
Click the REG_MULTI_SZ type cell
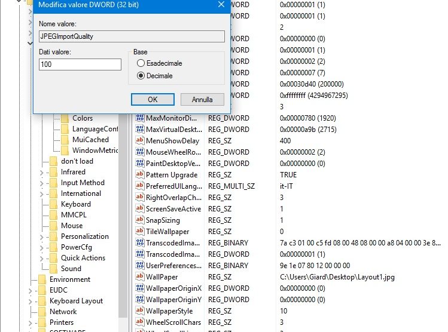click(x=231, y=186)
